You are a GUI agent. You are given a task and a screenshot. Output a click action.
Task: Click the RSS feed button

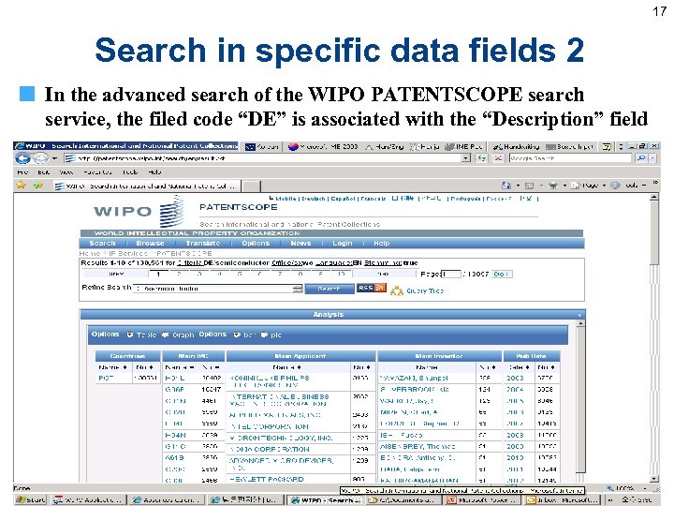[371, 288]
